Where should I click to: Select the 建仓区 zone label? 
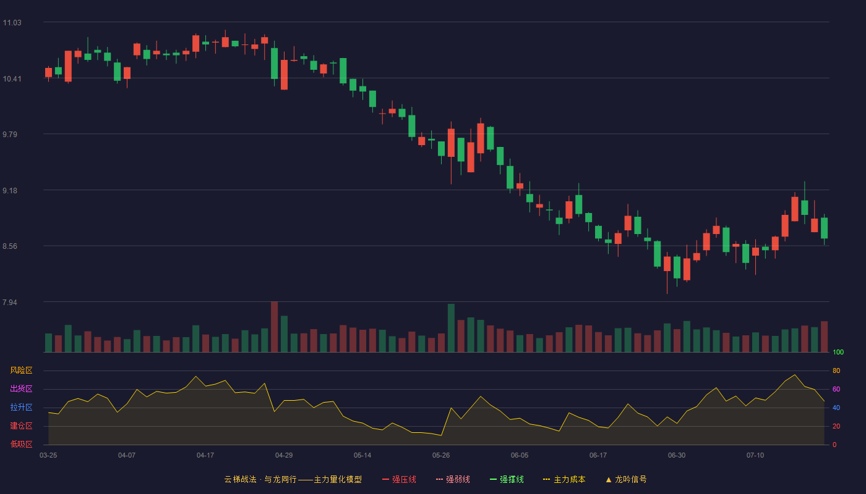21,426
